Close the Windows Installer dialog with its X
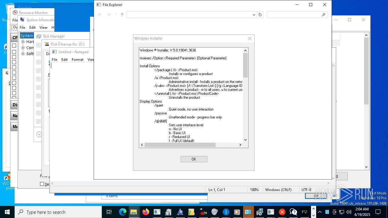388x218 pixels. click(250, 38)
